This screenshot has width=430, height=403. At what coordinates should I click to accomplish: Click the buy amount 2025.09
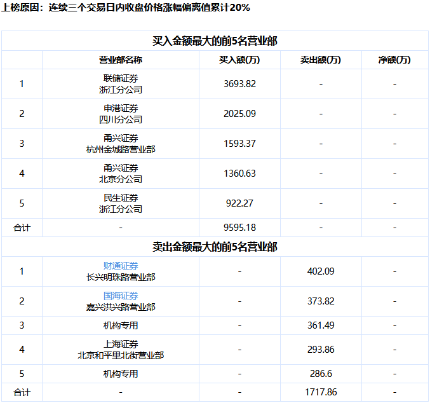coord(239,114)
